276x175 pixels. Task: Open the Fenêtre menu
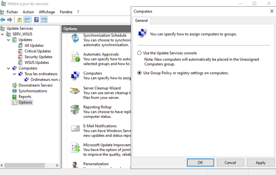pos(66,12)
